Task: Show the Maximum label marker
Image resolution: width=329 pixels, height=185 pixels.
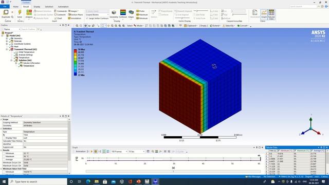Action: pyautogui.click(x=142, y=15)
